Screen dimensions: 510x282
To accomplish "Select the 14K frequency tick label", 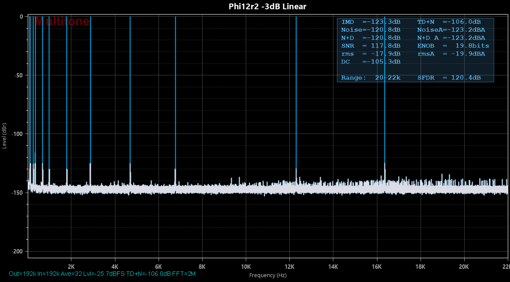I will (x=333, y=267).
